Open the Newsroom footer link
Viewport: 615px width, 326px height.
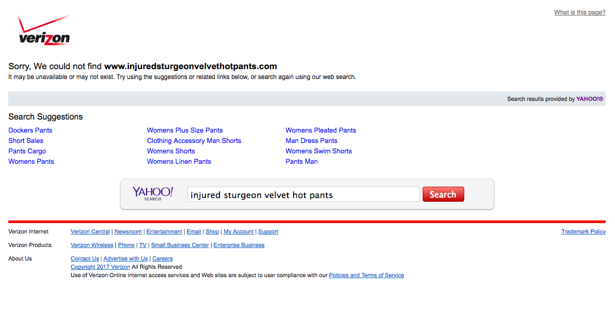pos(128,232)
